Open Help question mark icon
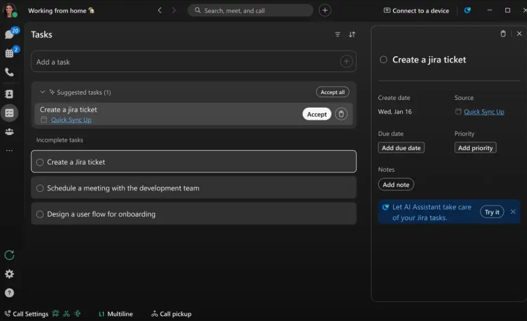Viewport: 527px width, 321px height. tap(10, 293)
